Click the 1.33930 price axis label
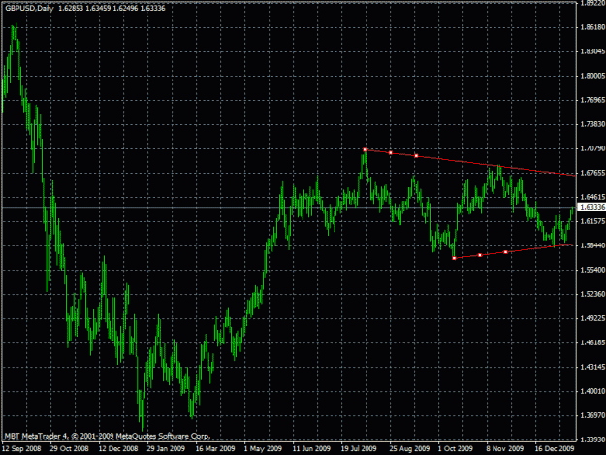This screenshot has width=606, height=455. [592, 439]
